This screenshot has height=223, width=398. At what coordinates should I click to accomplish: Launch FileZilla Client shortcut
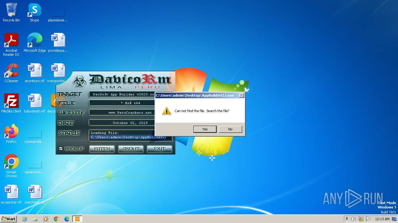click(x=11, y=103)
